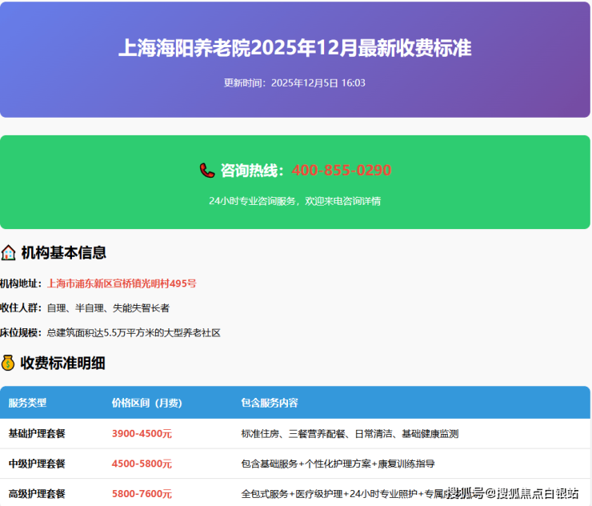Click the 价格区间 (月费) column header

[146, 403]
